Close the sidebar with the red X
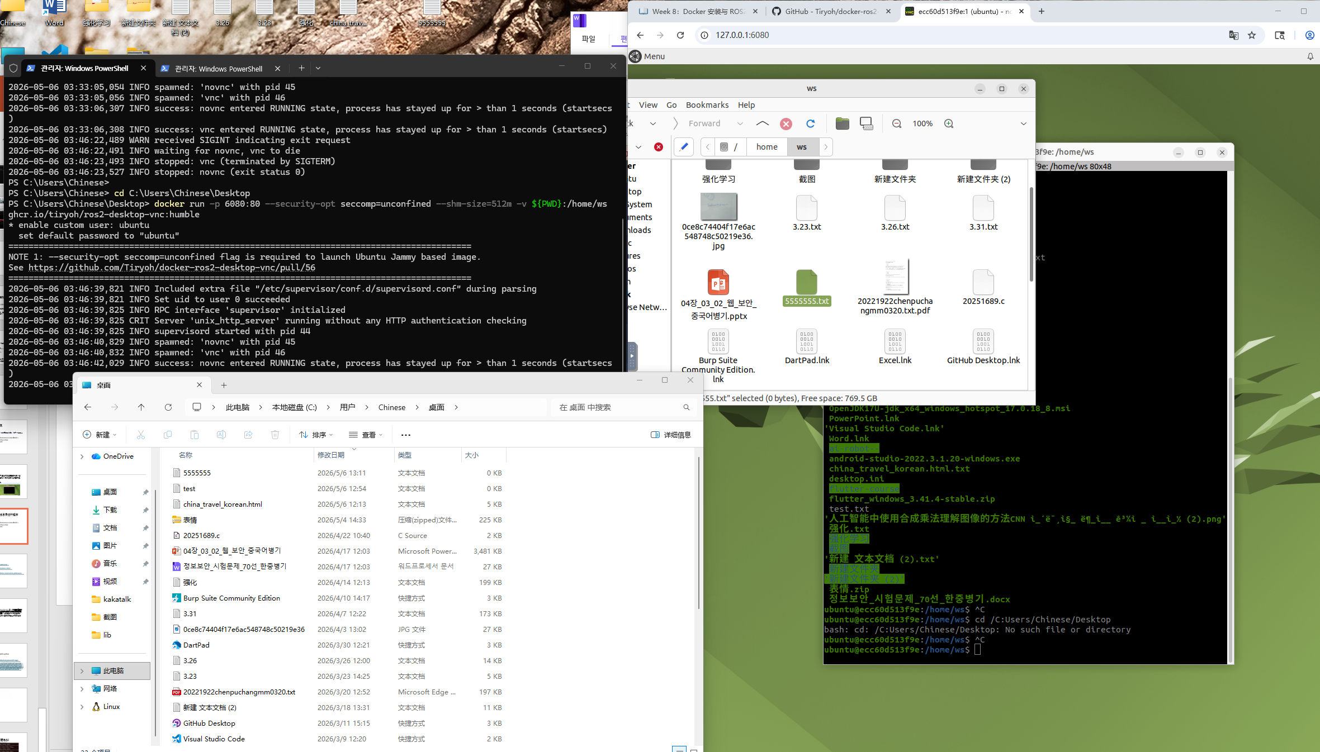Image resolution: width=1320 pixels, height=752 pixels. (x=659, y=147)
